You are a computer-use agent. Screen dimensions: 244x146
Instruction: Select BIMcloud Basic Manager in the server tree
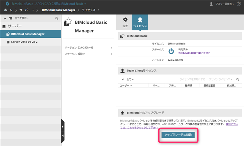point(31,34)
